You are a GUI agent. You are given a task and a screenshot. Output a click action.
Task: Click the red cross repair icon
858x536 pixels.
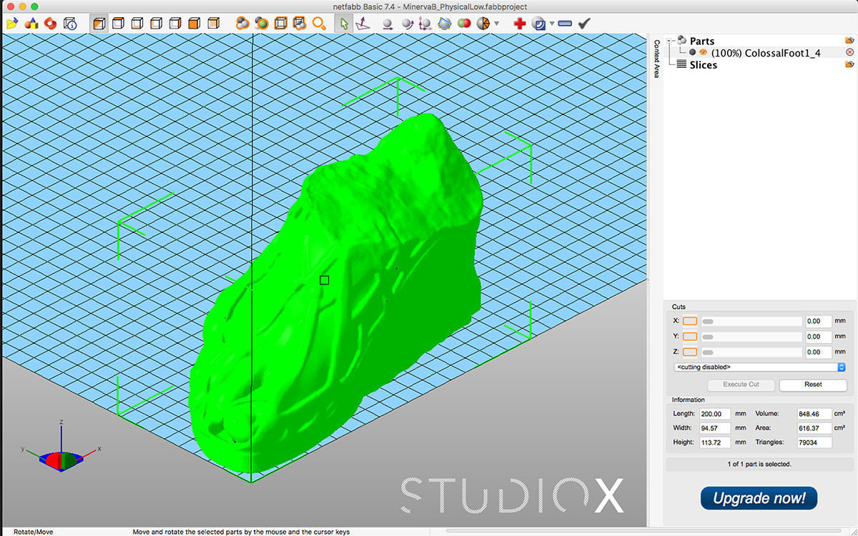[520, 24]
